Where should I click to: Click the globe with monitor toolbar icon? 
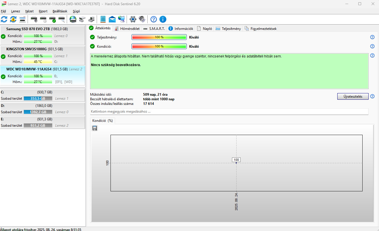click(121, 19)
